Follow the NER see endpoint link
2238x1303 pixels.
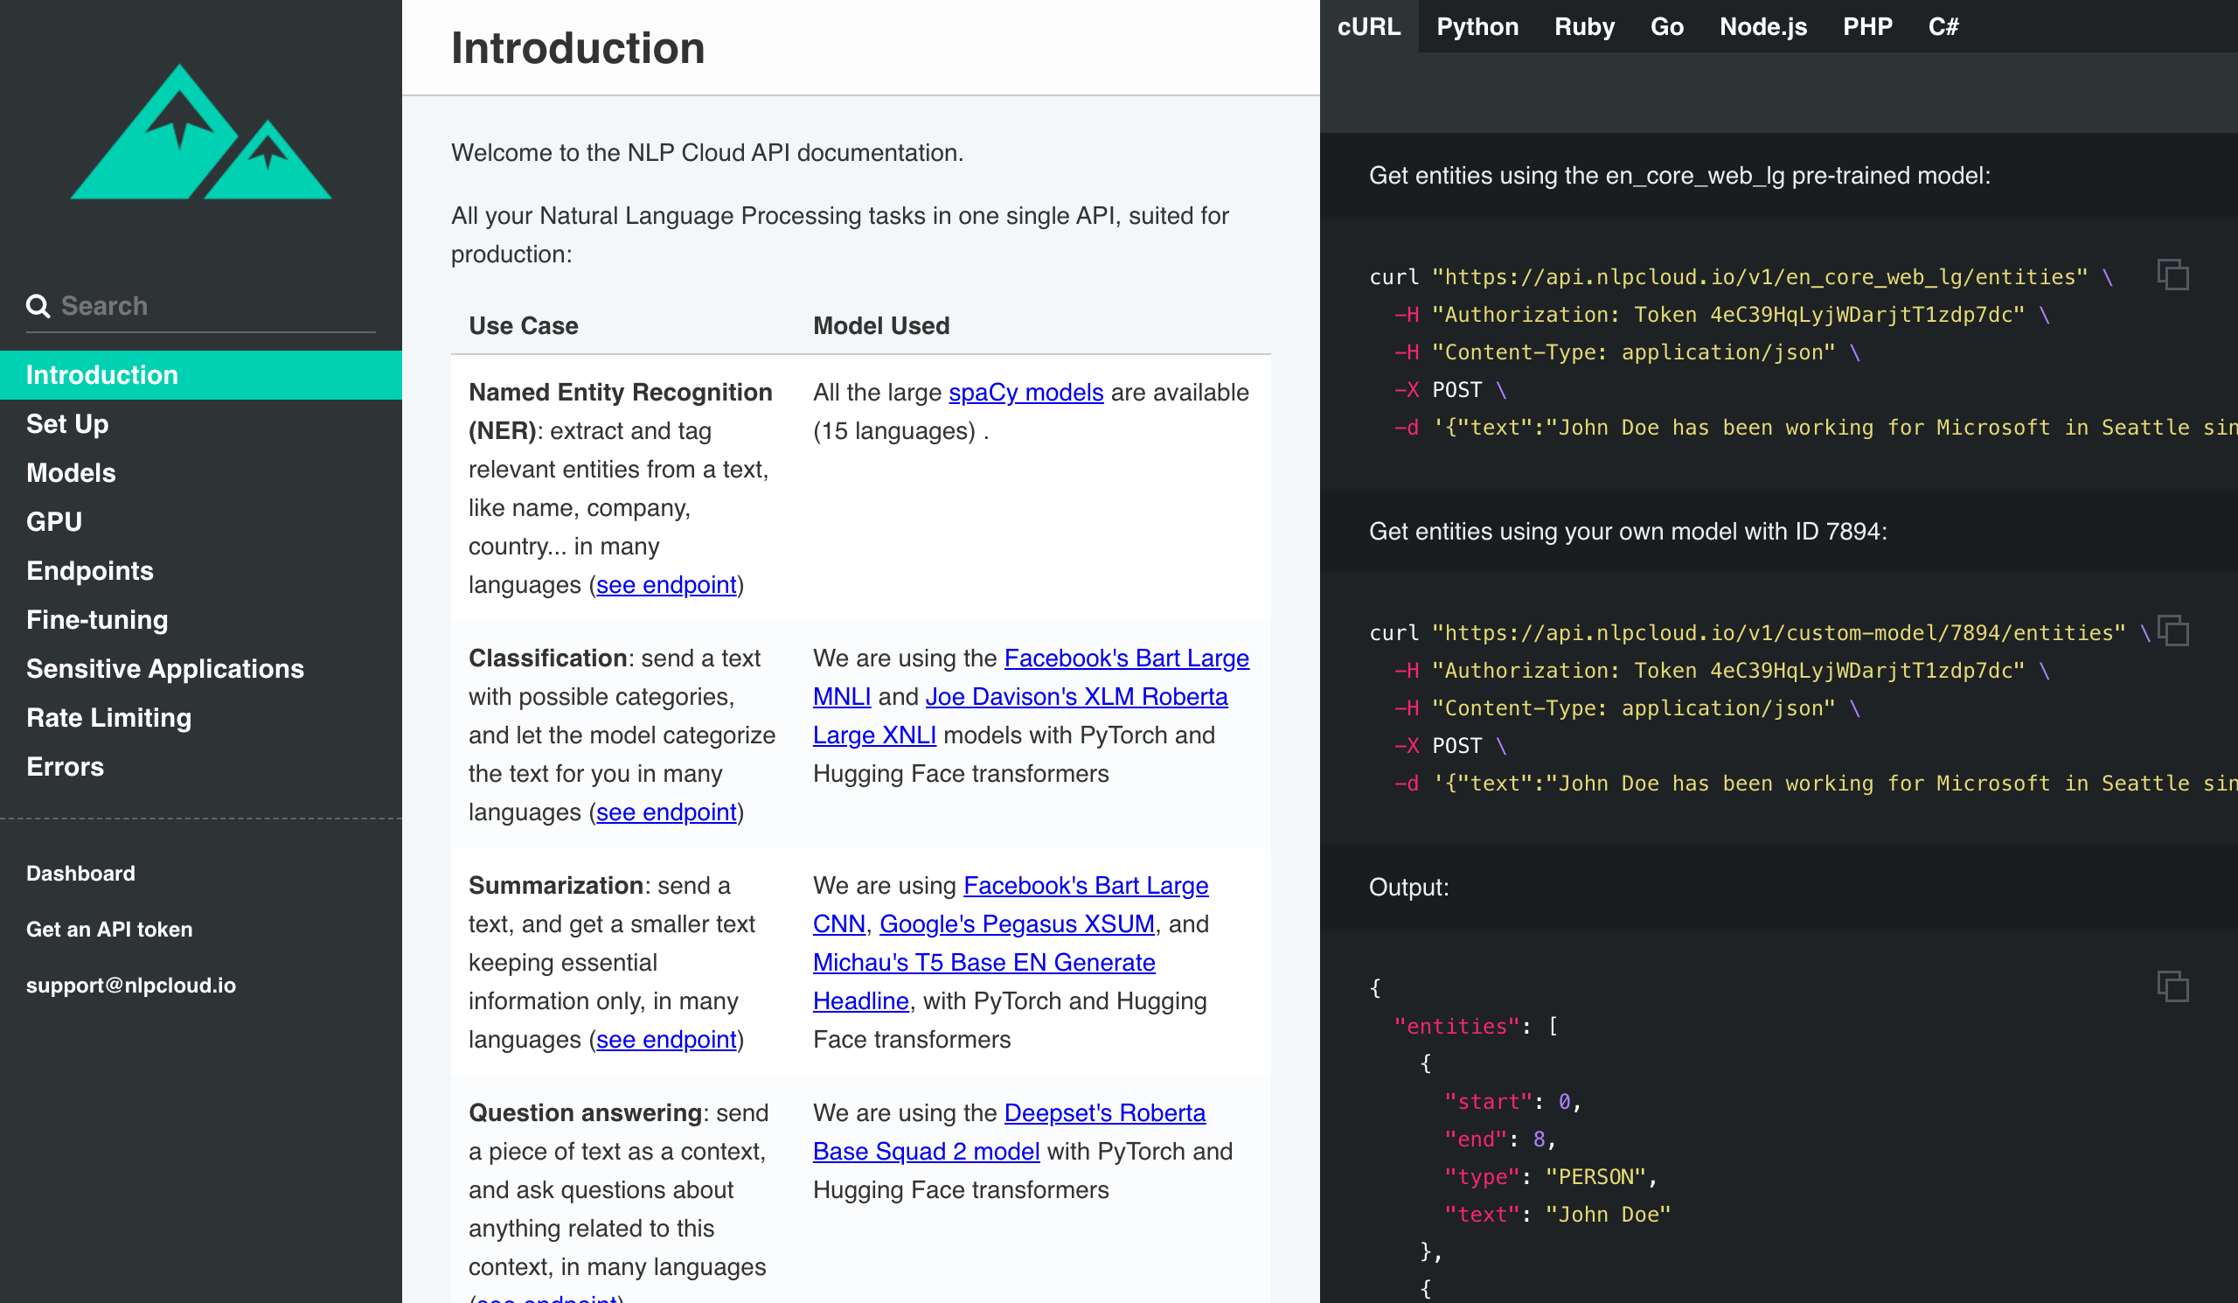point(666,584)
